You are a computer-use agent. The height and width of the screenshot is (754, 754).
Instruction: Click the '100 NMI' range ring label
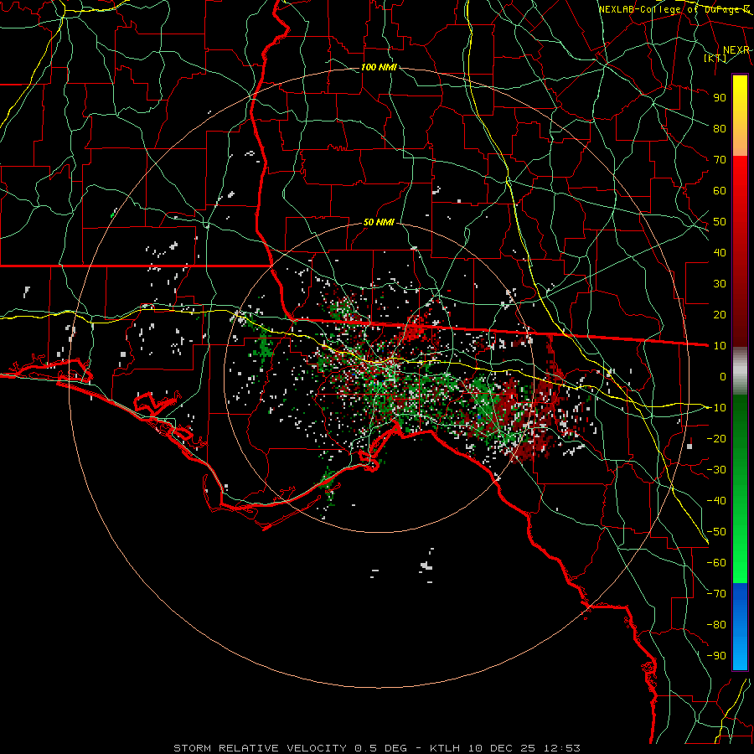pos(379,67)
